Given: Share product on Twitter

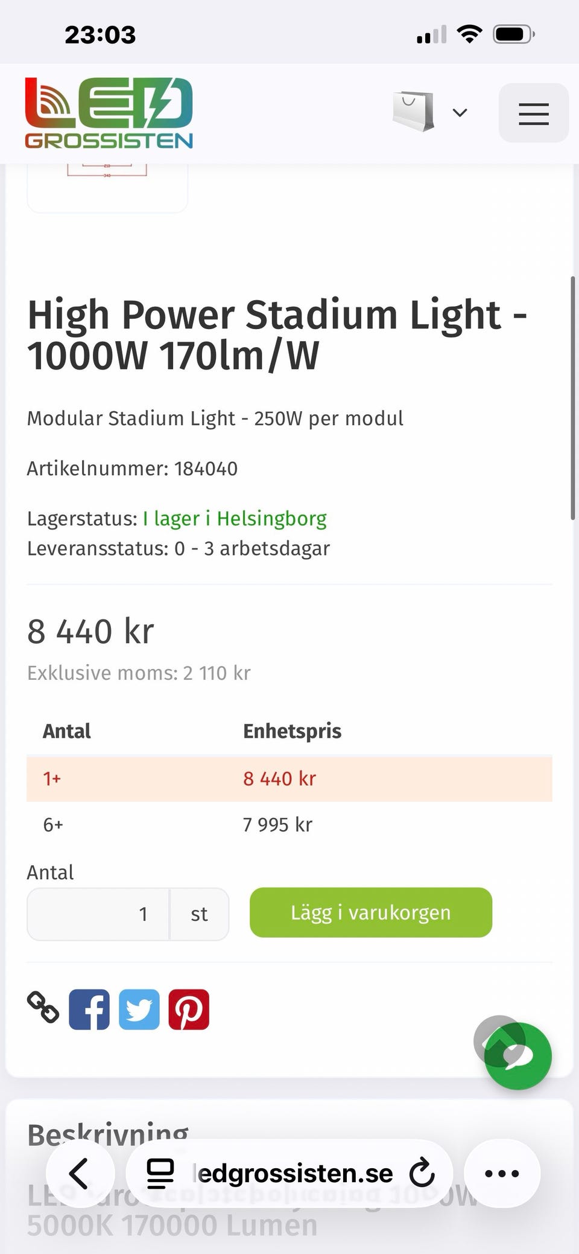Looking at the screenshot, I should tap(139, 1009).
